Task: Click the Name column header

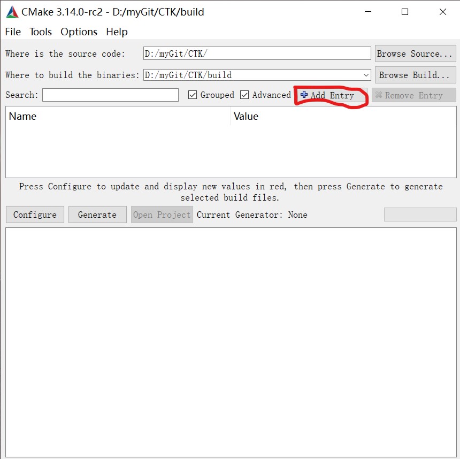Action: (118, 116)
